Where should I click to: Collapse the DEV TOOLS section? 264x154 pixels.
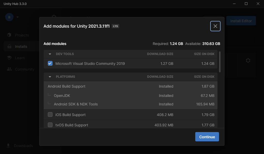[50, 54]
